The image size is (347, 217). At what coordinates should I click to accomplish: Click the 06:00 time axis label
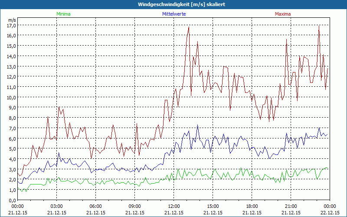pos(96,206)
